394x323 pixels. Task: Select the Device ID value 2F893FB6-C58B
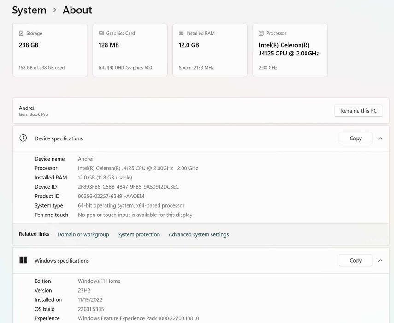tap(129, 187)
